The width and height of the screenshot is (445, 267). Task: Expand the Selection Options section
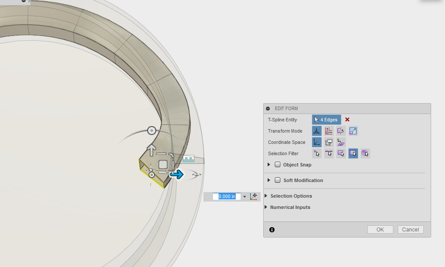tap(266, 196)
